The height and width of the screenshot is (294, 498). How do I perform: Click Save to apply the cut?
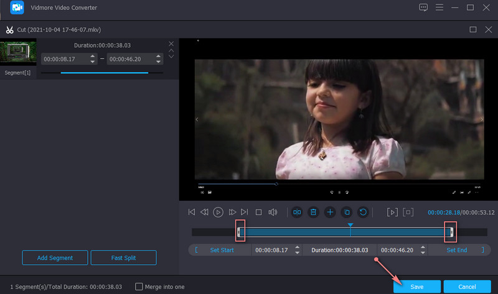(x=416, y=287)
